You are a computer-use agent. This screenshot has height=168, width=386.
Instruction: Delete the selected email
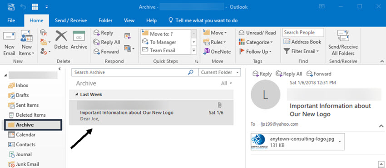click(61, 40)
